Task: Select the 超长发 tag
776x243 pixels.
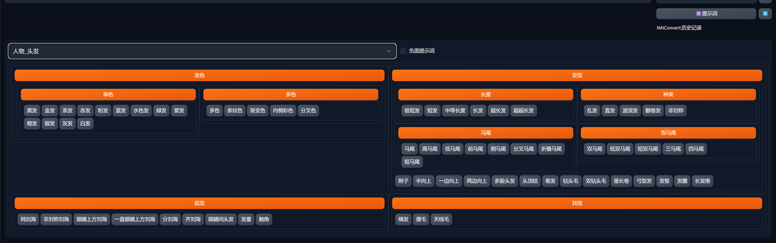Action: [498, 111]
